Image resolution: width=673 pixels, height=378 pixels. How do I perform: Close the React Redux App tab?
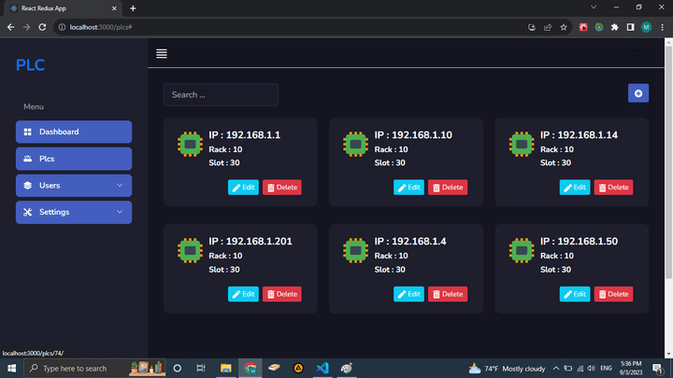[114, 8]
